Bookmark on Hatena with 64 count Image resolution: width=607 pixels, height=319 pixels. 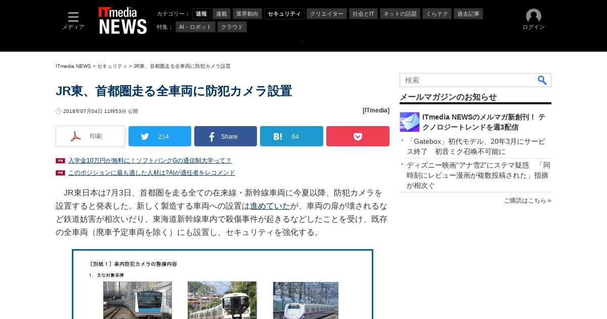[291, 136]
